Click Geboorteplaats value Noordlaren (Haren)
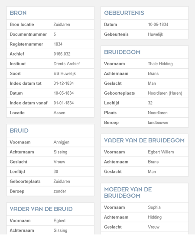The image size is (195, 236). click(x=165, y=93)
